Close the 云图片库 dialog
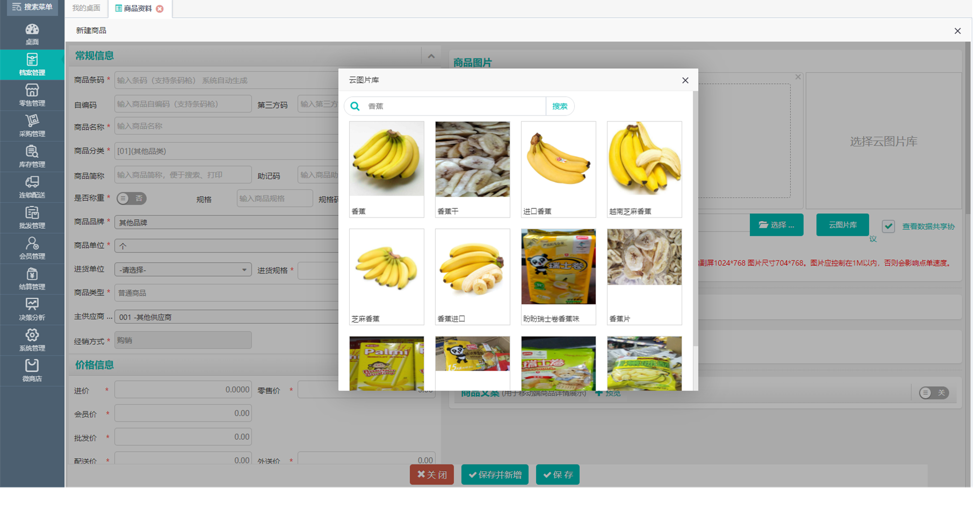 (x=685, y=80)
